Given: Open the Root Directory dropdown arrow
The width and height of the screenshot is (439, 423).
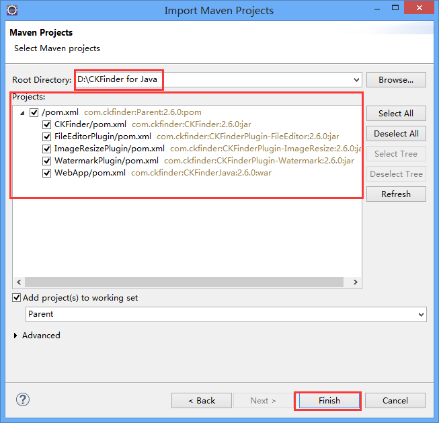Looking at the screenshot, I should pos(356,80).
